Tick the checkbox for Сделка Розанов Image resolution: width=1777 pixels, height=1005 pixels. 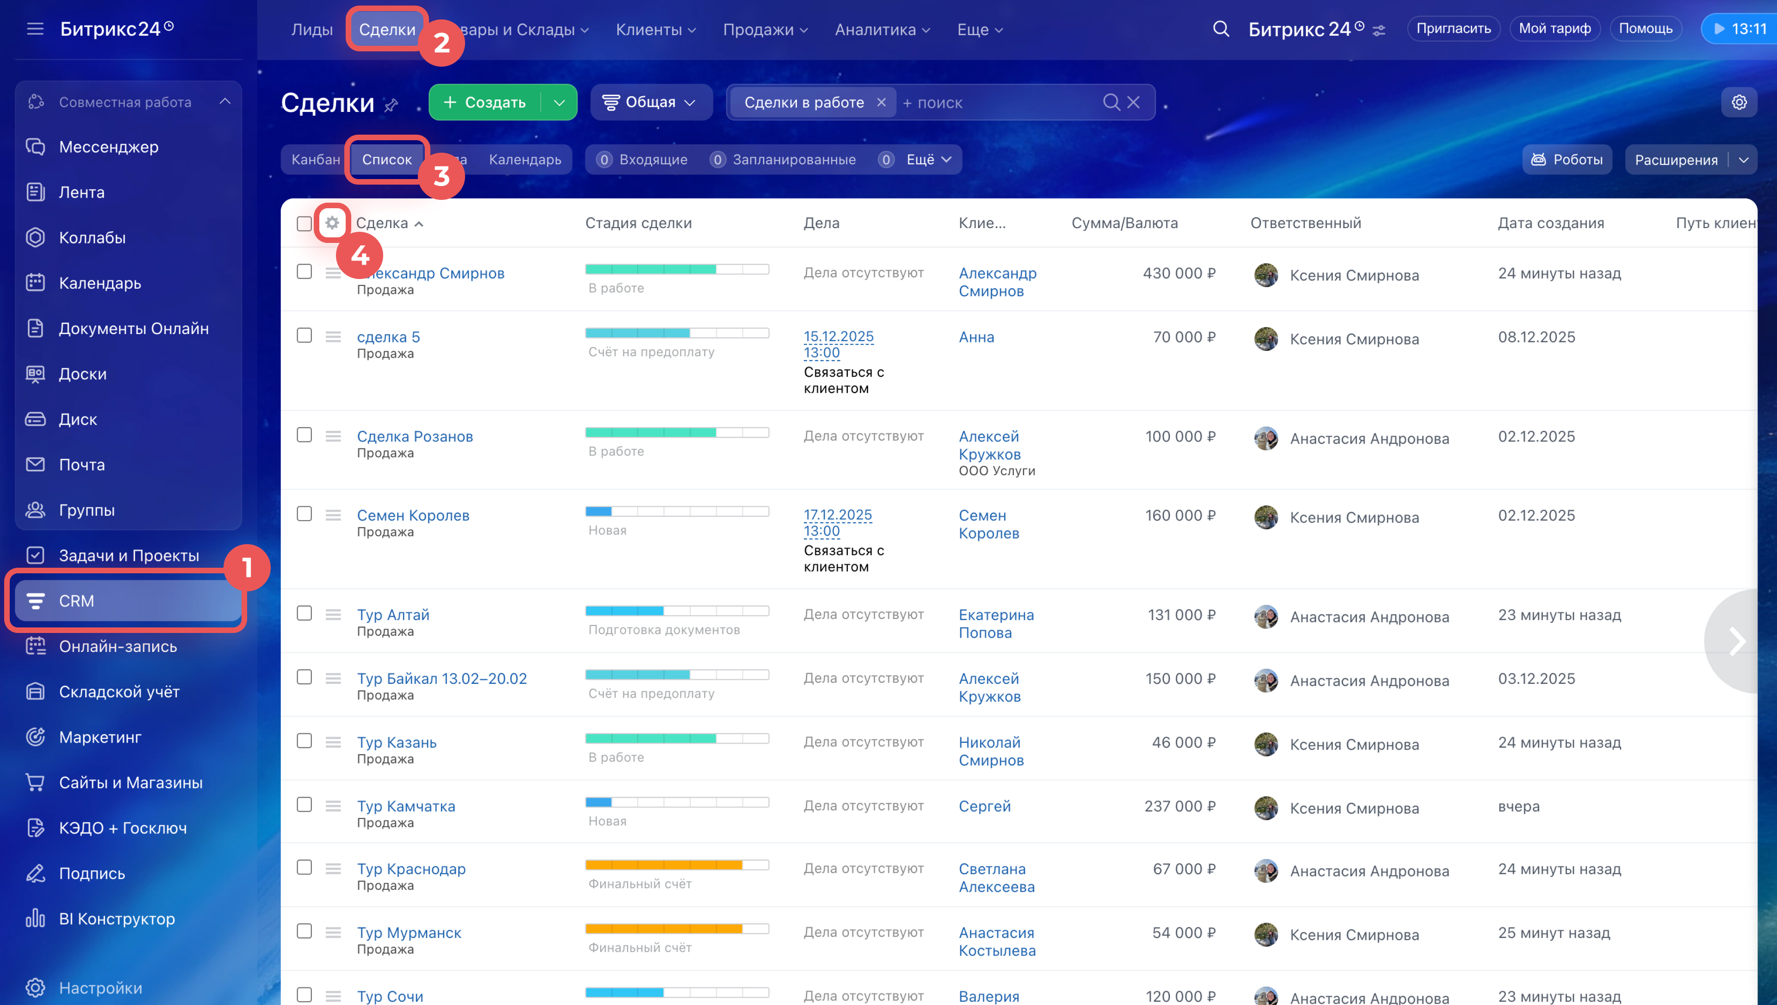pyautogui.click(x=304, y=435)
